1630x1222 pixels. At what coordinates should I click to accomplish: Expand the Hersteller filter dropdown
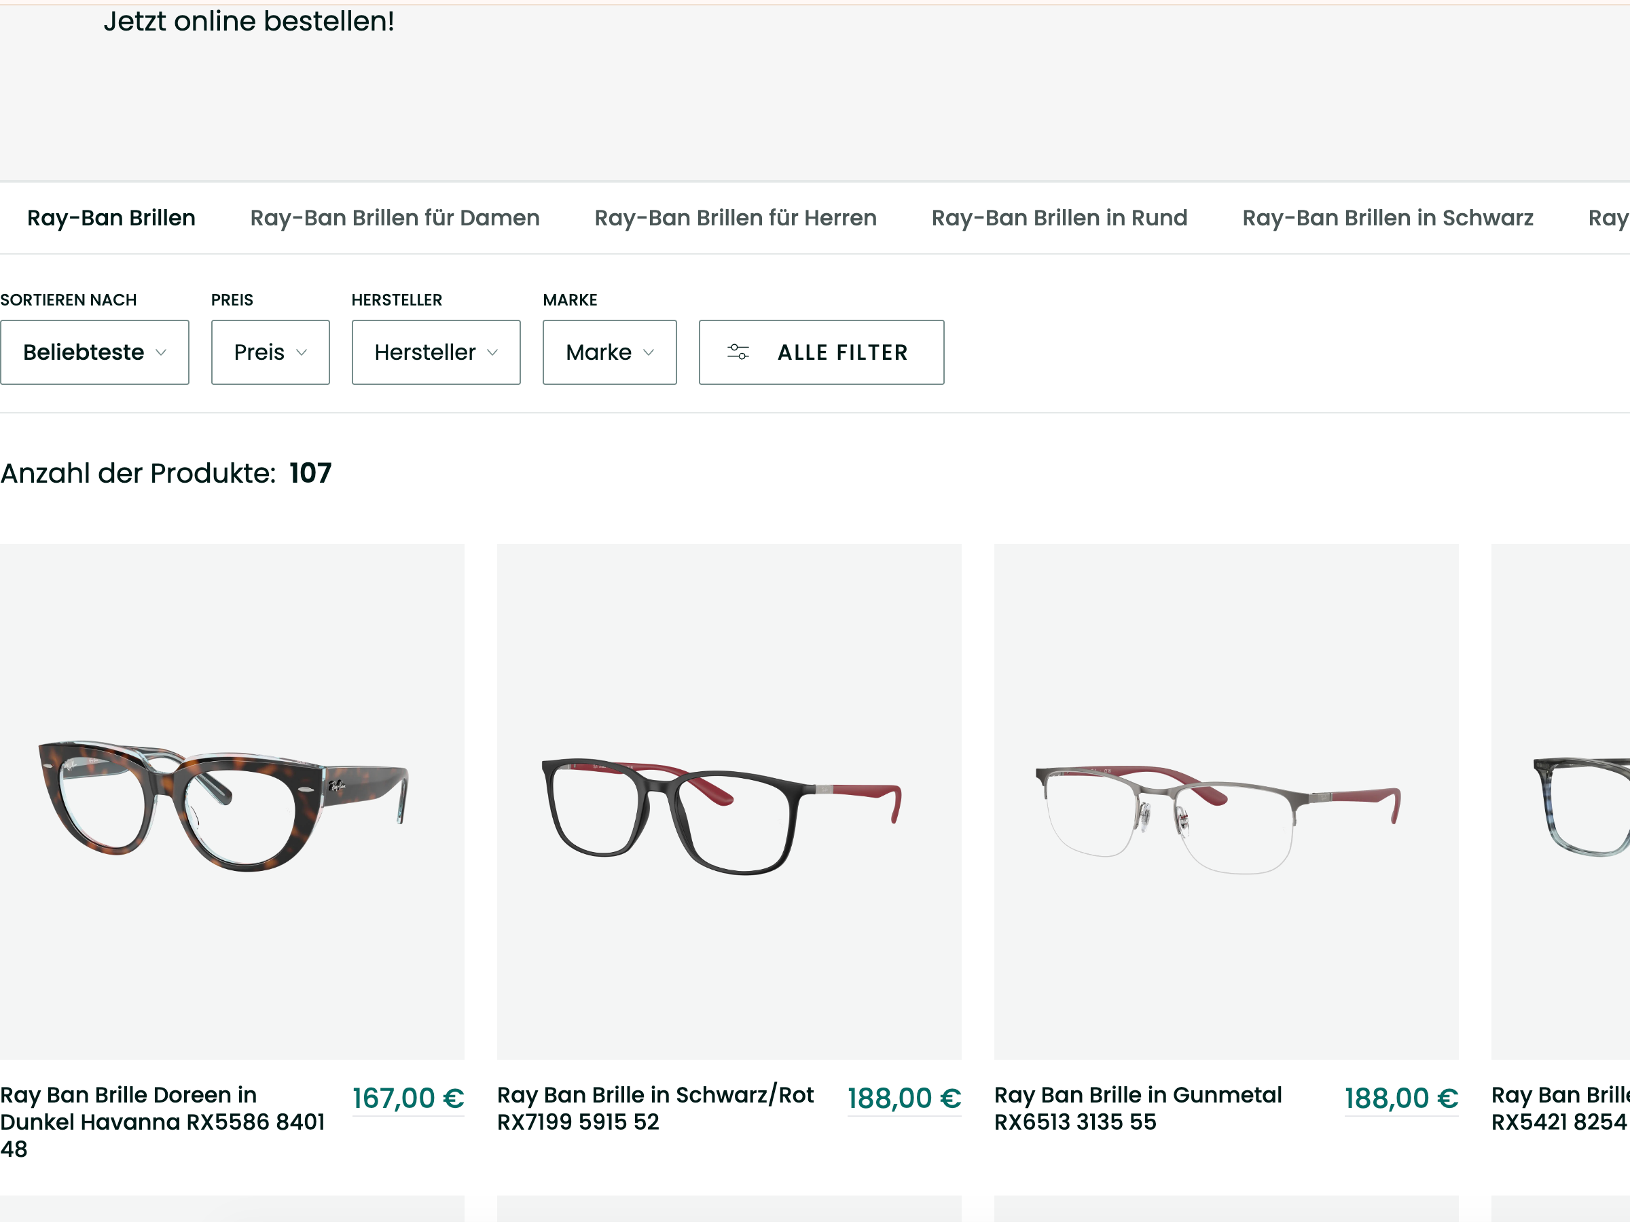point(436,352)
